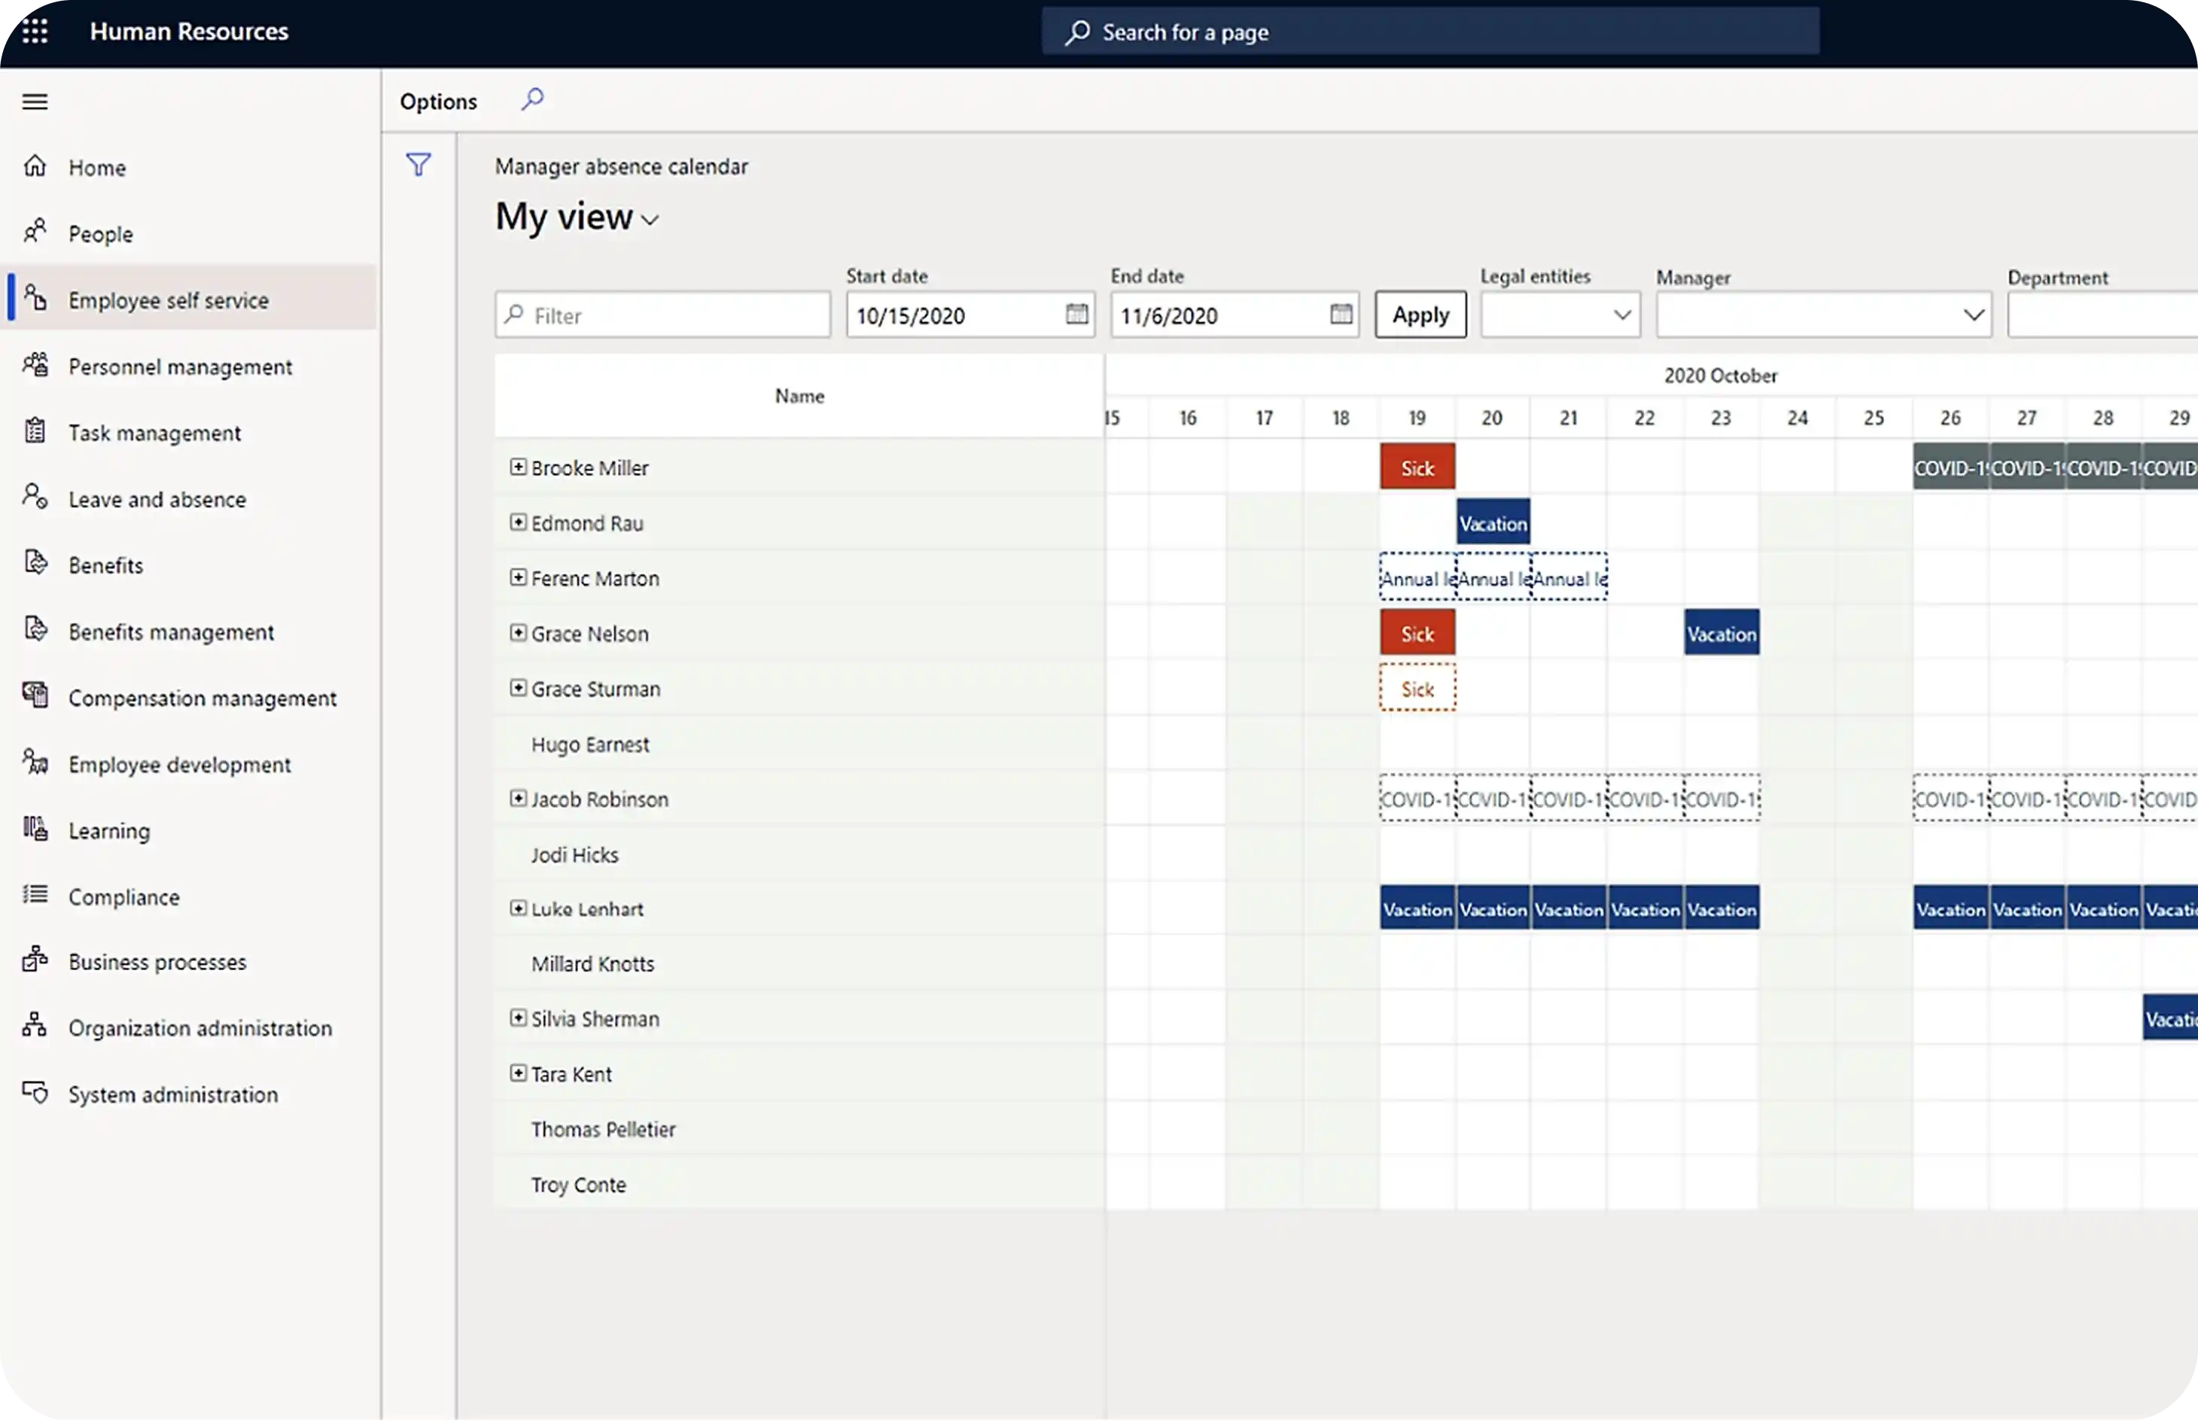Click the Apply button
The width and height of the screenshot is (2198, 1421).
(1419, 315)
